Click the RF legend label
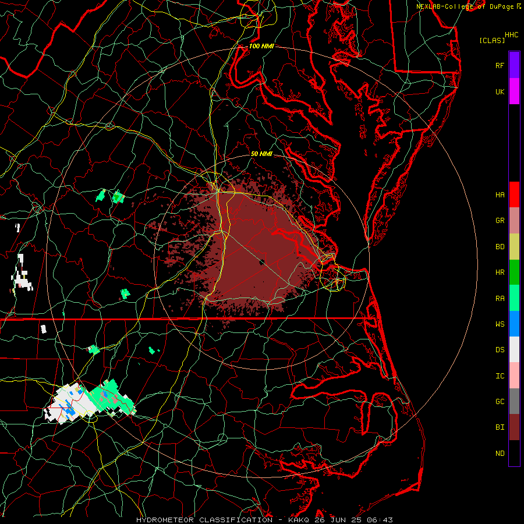 pyautogui.click(x=500, y=65)
